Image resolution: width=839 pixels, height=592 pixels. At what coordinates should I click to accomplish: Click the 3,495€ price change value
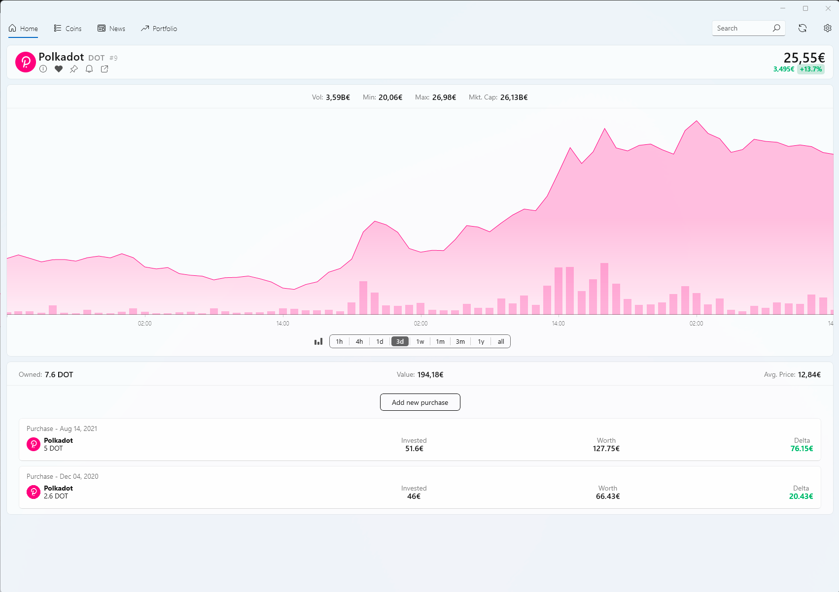pos(784,69)
